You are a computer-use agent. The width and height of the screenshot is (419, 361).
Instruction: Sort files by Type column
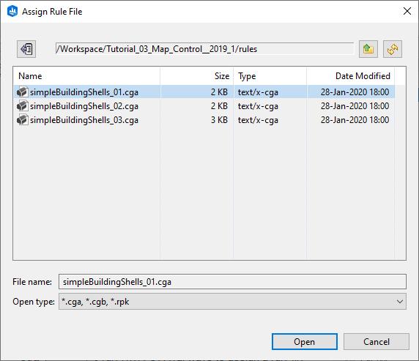pos(270,76)
